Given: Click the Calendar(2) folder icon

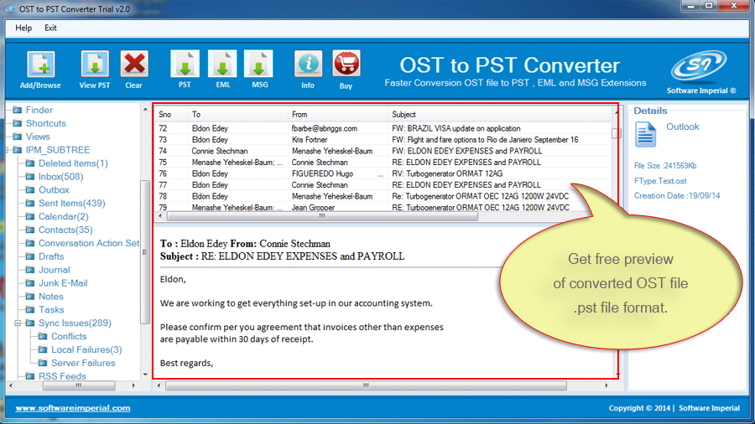Looking at the screenshot, I should [30, 216].
